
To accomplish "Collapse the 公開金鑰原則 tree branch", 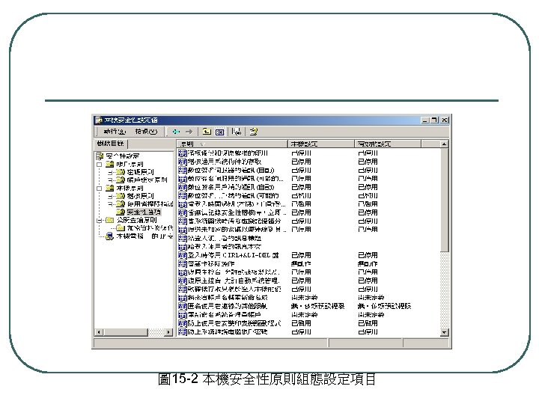I will pyautogui.click(x=100, y=220).
